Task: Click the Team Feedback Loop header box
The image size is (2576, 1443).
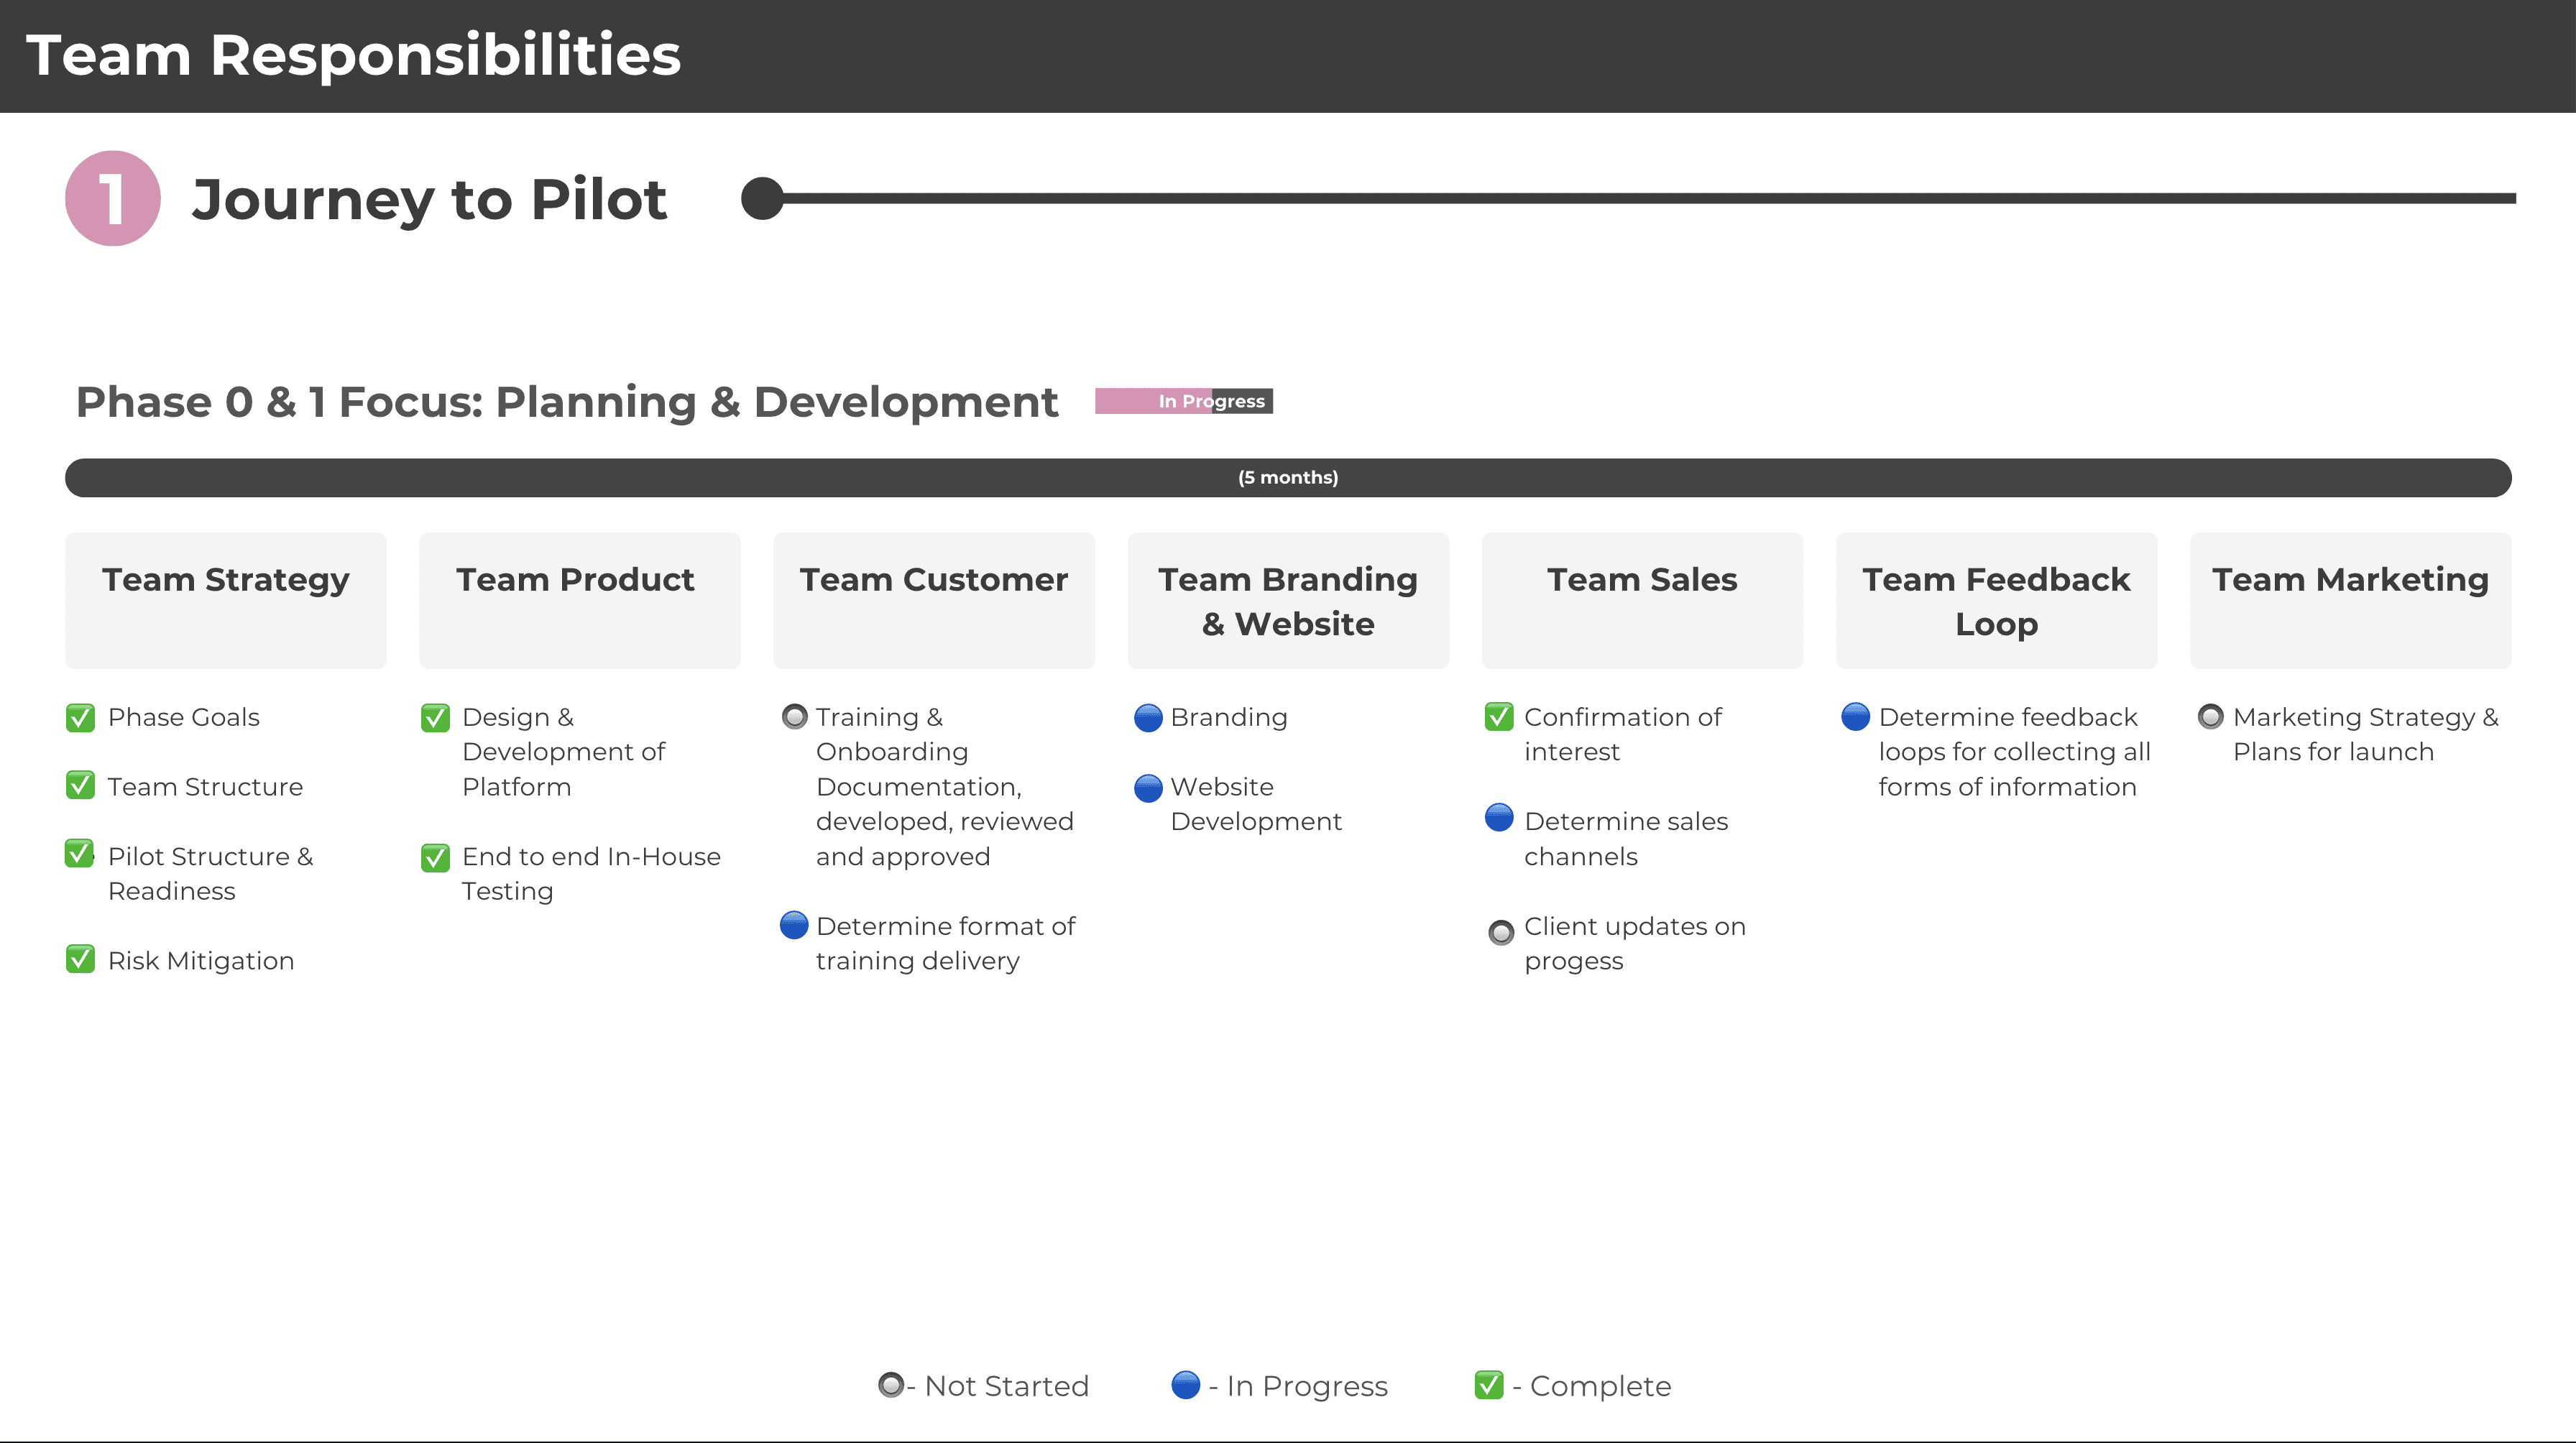Action: pyautogui.click(x=1995, y=600)
